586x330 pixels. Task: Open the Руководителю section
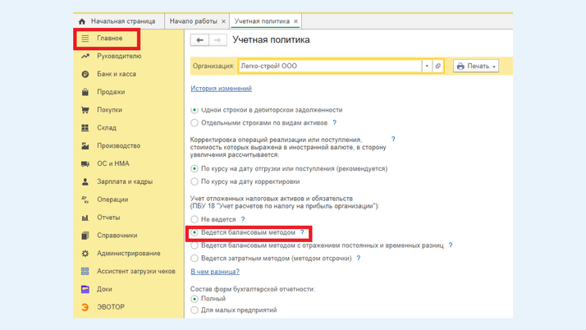tap(119, 56)
